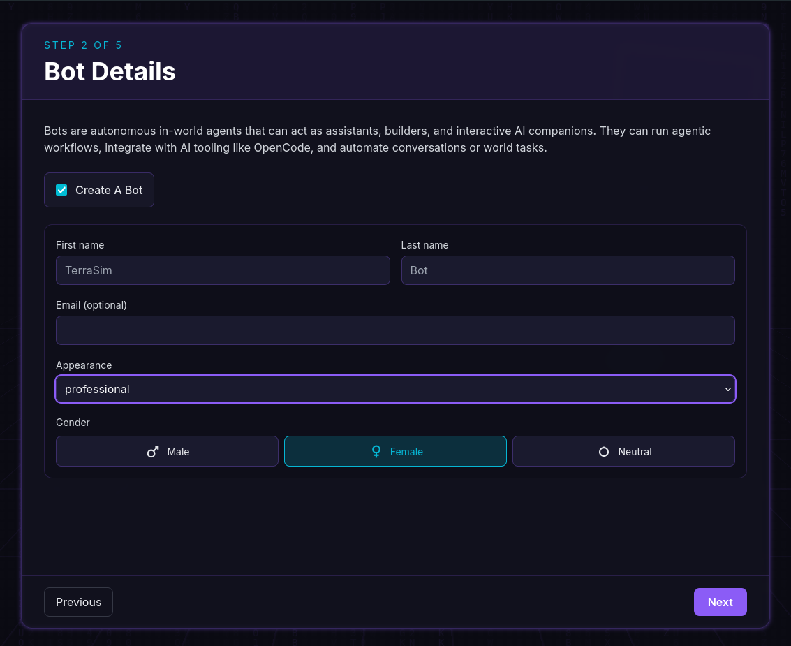Click the Bot Details heading
Image resolution: width=791 pixels, height=646 pixels.
click(110, 71)
